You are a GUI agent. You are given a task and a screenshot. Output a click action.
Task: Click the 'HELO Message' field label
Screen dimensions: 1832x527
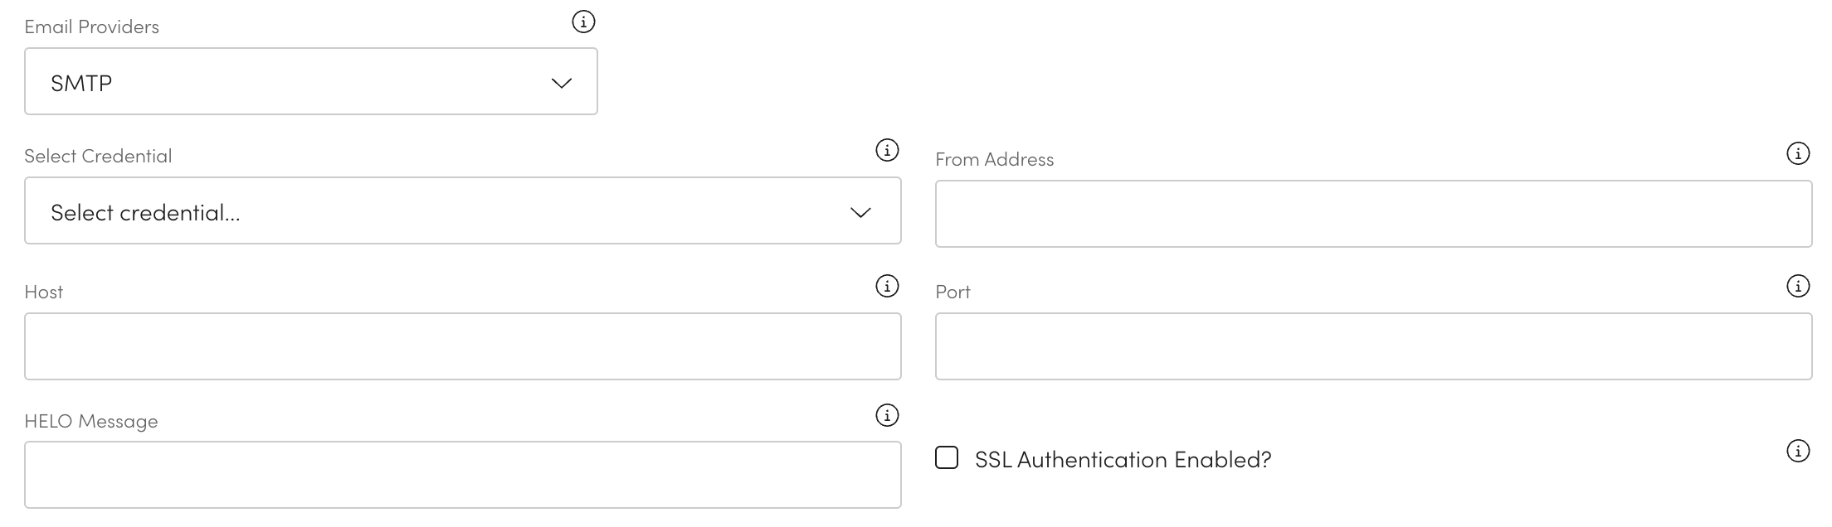(91, 421)
